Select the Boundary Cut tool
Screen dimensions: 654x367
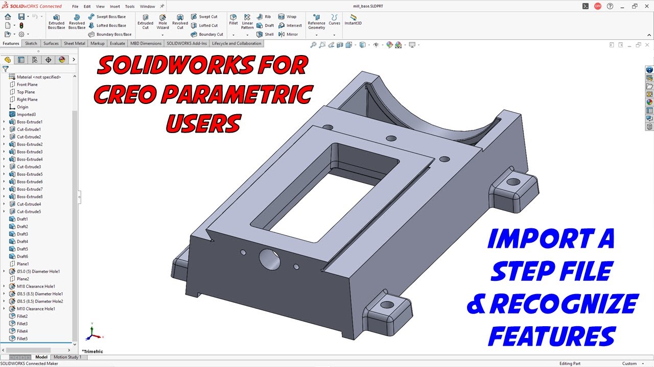(207, 34)
